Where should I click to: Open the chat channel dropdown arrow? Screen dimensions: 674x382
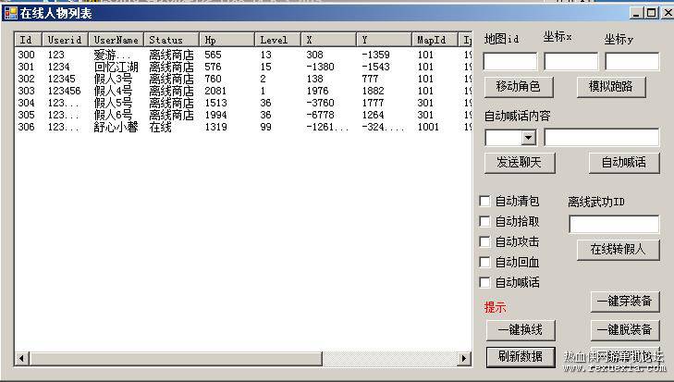(528, 138)
